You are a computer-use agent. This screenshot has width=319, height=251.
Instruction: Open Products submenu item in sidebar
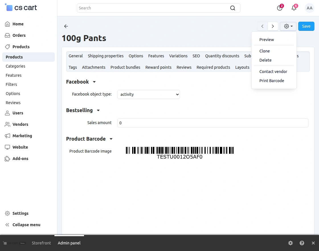point(28,57)
